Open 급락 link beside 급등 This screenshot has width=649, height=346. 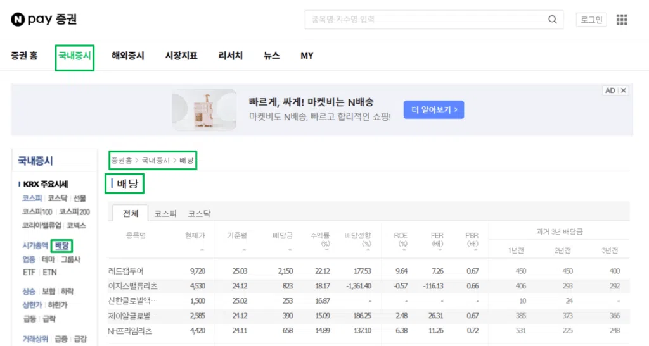click(48, 319)
